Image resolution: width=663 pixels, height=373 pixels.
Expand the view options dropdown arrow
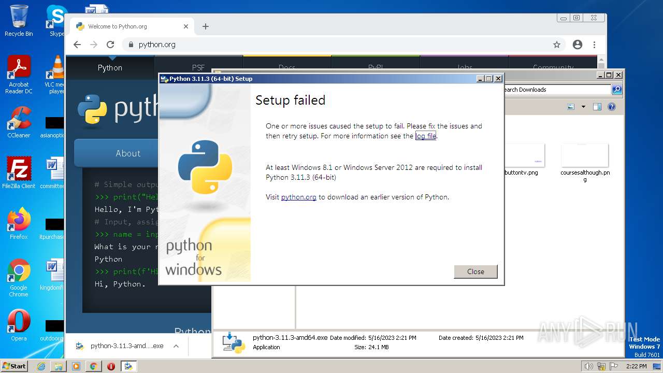click(583, 107)
